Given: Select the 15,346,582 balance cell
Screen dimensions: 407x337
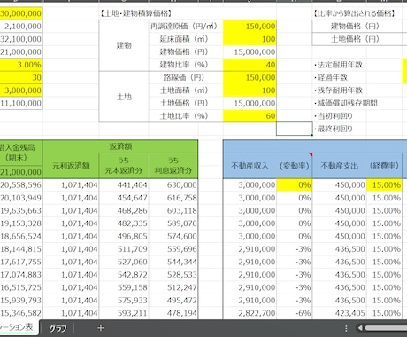Looking at the screenshot, I should point(21,313).
